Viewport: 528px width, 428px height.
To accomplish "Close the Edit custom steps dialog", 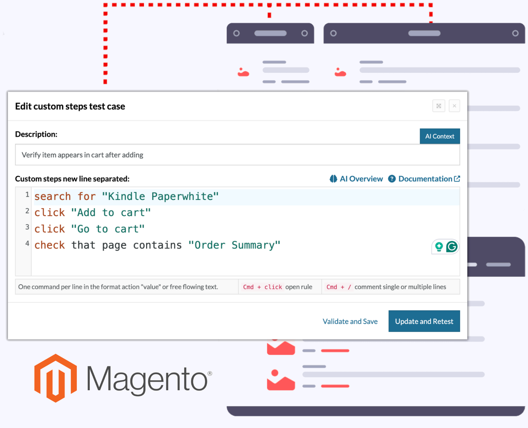I will 454,106.
